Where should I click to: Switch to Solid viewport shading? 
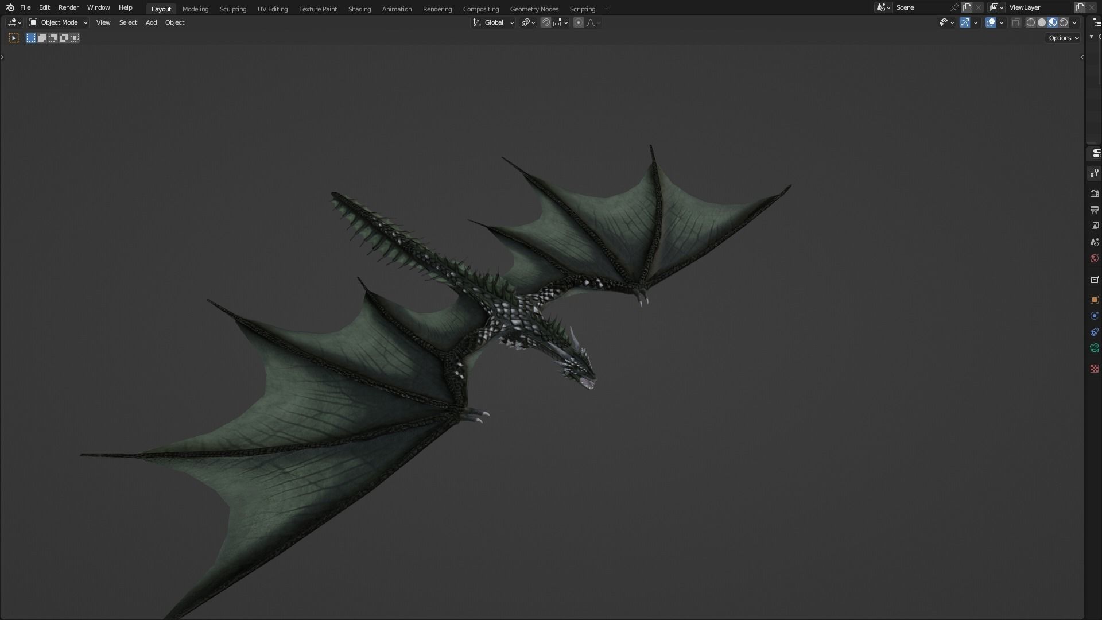click(x=1042, y=22)
